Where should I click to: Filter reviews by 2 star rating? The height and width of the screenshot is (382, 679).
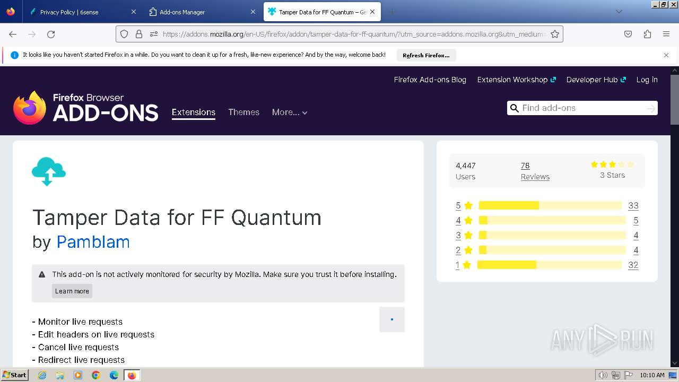tap(464, 250)
